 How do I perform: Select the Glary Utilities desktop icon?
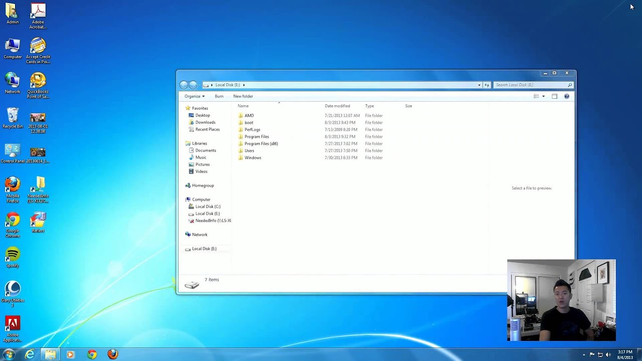click(13, 294)
